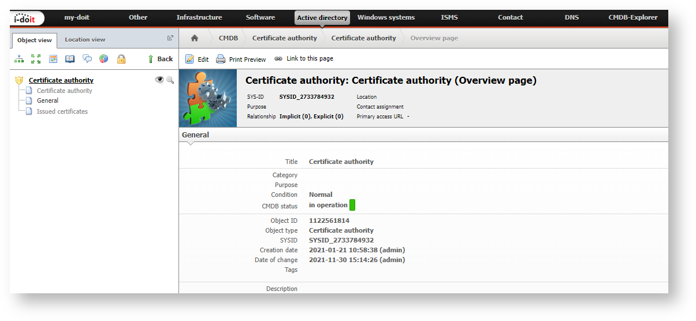Open the Infrastructure menu
Viewport: 696px width, 321px height.
click(x=199, y=17)
